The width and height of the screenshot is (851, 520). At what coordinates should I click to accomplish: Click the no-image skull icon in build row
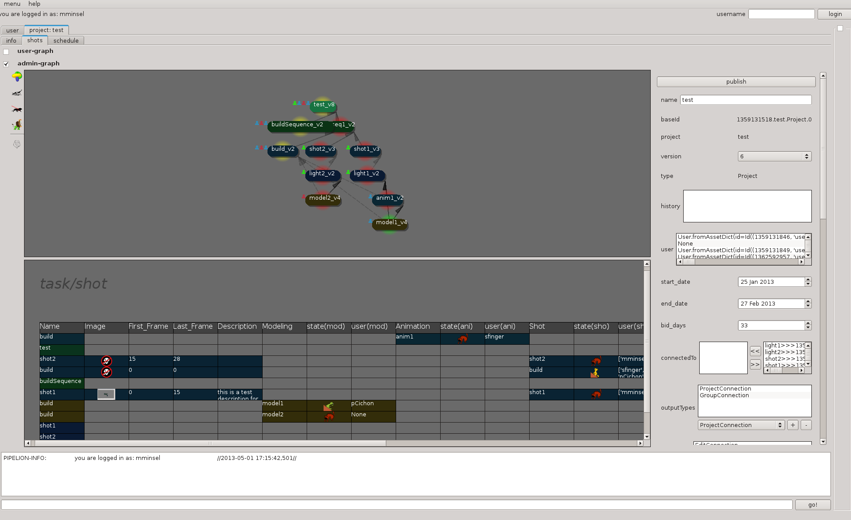(106, 372)
